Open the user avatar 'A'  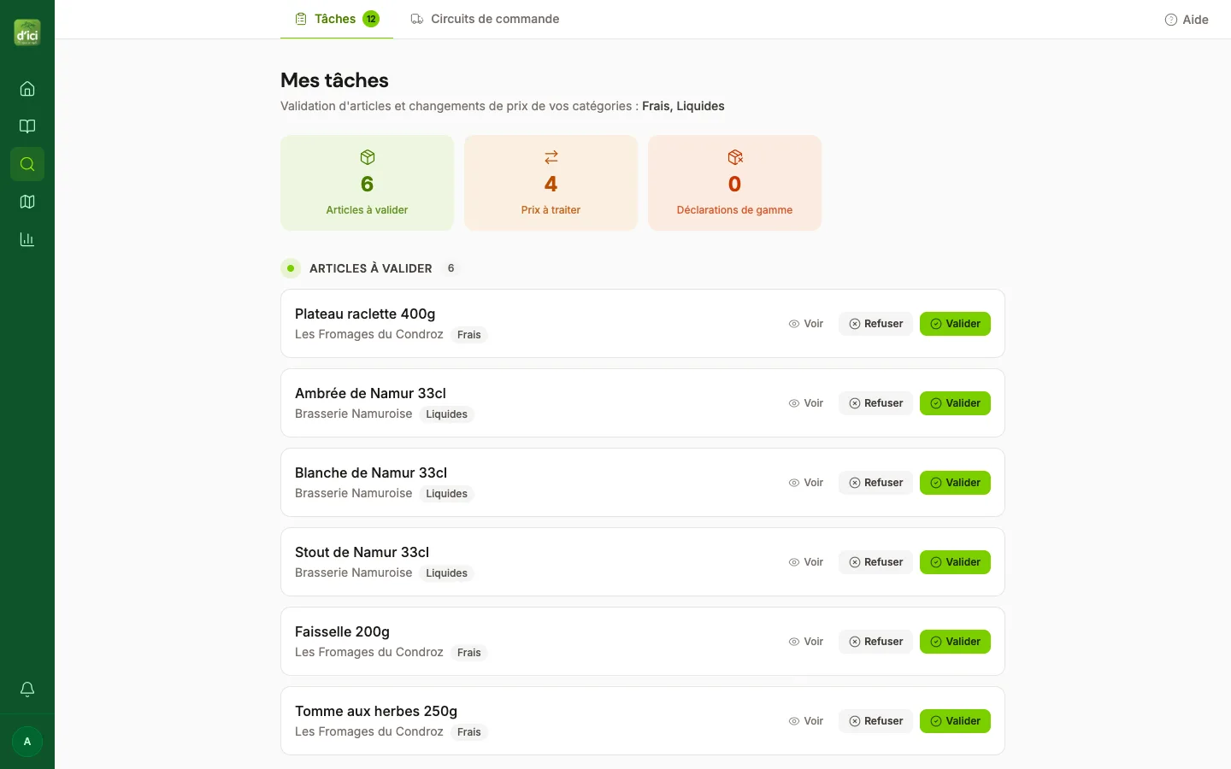point(27,742)
